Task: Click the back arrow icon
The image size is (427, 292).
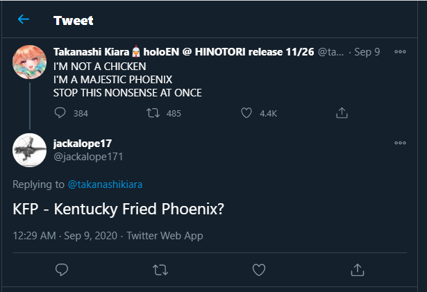Action: (x=24, y=19)
